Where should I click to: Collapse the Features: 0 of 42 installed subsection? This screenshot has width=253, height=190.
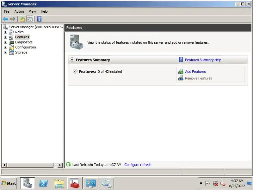tap(75, 71)
